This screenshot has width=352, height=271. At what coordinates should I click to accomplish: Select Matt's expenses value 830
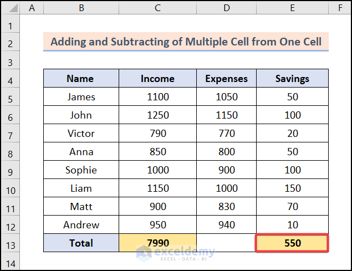[x=226, y=207]
